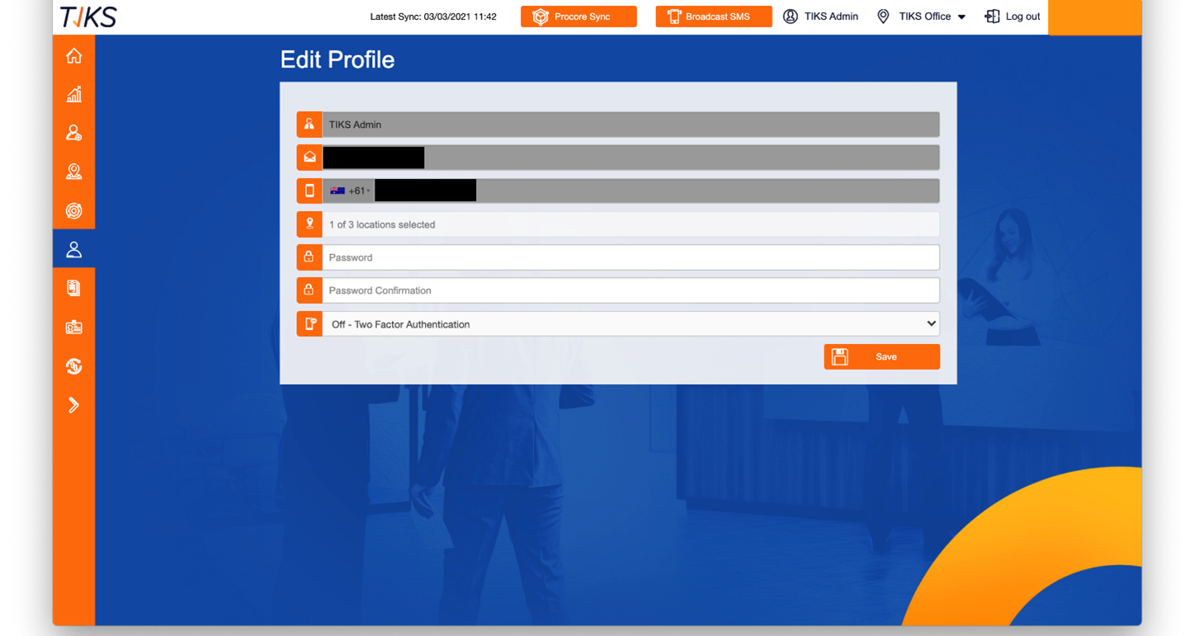The height and width of the screenshot is (636, 1194).
Task: Click the Log out option
Action: coord(1012,16)
